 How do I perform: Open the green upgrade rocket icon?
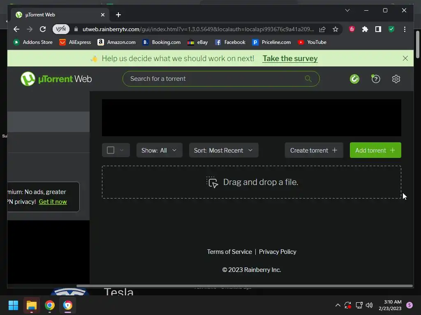pos(354,79)
